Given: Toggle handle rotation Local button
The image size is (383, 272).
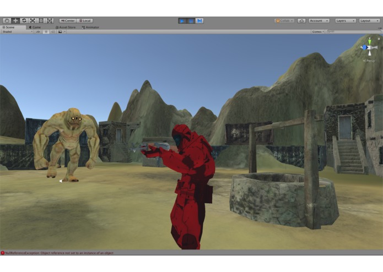Looking at the screenshot, I should click(x=84, y=21).
